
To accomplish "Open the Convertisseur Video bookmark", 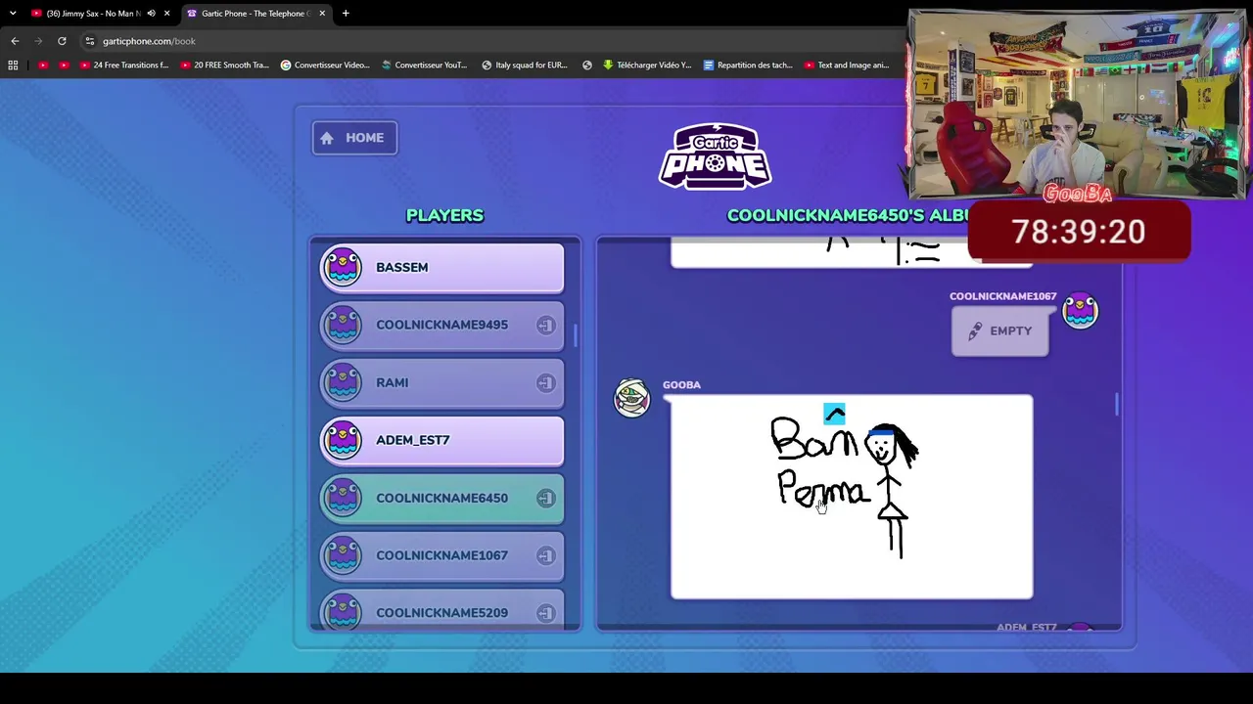I will (325, 66).
